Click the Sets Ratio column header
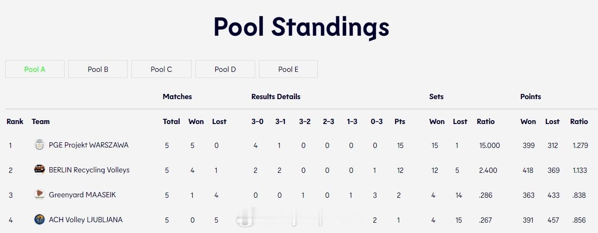 [x=486, y=121]
